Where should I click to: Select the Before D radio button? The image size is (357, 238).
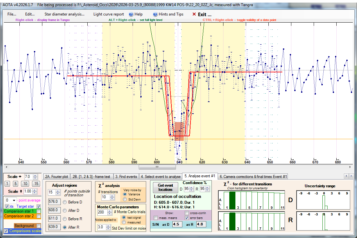65,202
